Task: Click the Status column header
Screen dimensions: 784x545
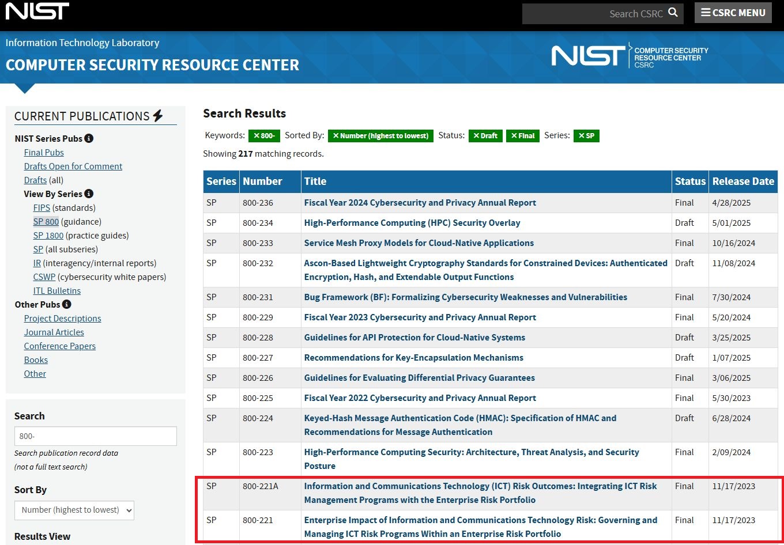Action: tap(690, 181)
